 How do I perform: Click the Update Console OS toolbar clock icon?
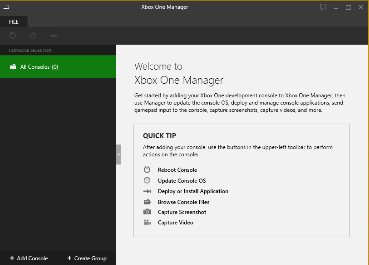point(33,36)
